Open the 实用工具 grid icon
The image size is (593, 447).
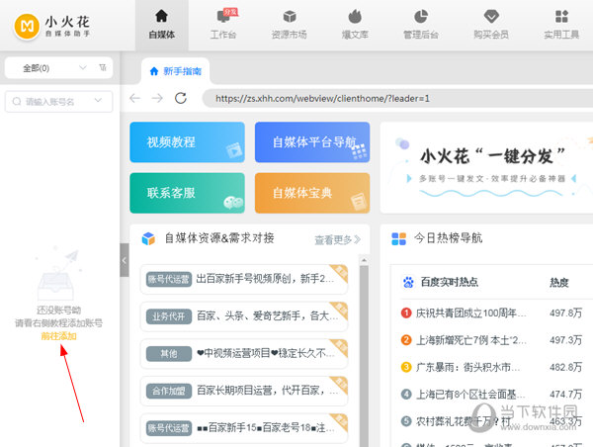(561, 16)
